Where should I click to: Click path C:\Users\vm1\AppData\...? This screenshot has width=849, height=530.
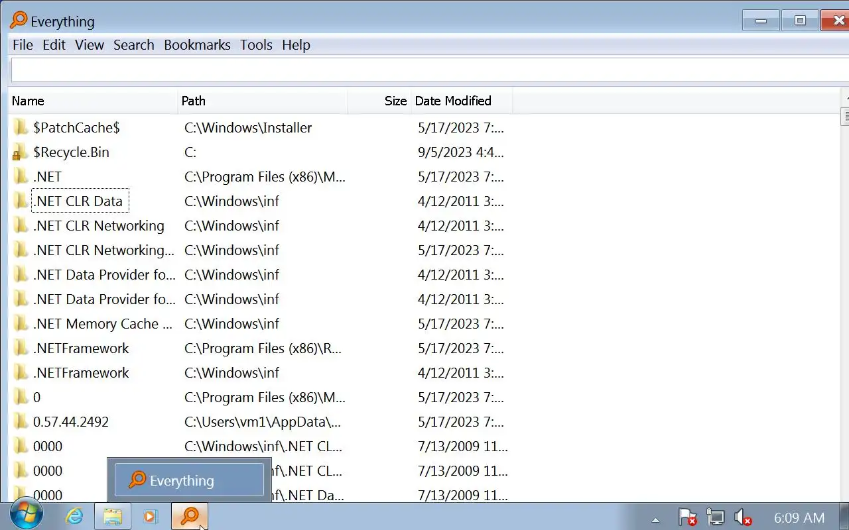pos(263,421)
